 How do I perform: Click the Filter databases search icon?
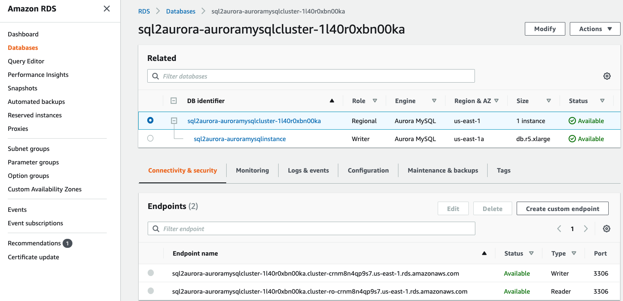pyautogui.click(x=155, y=76)
